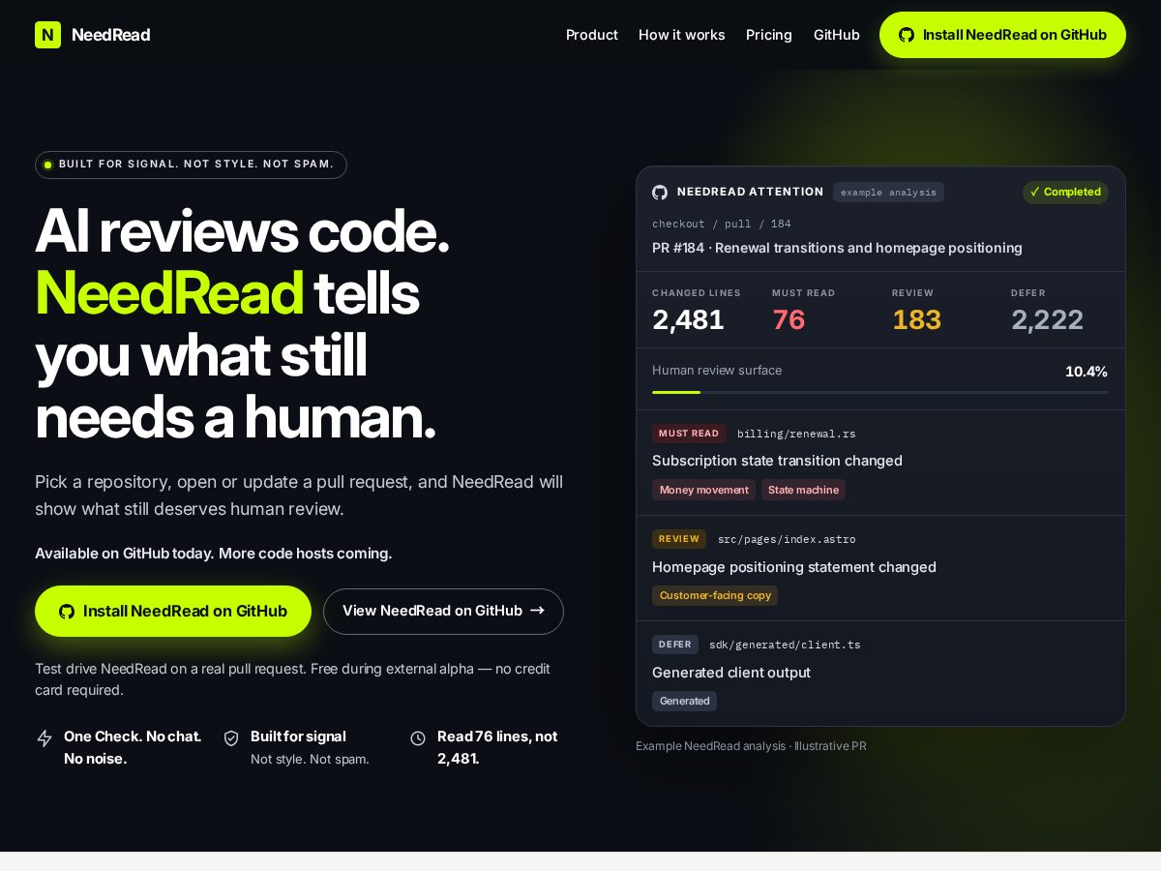The height and width of the screenshot is (871, 1161).
Task: Click PR #184 Renewal transitions title
Action: pos(837,248)
